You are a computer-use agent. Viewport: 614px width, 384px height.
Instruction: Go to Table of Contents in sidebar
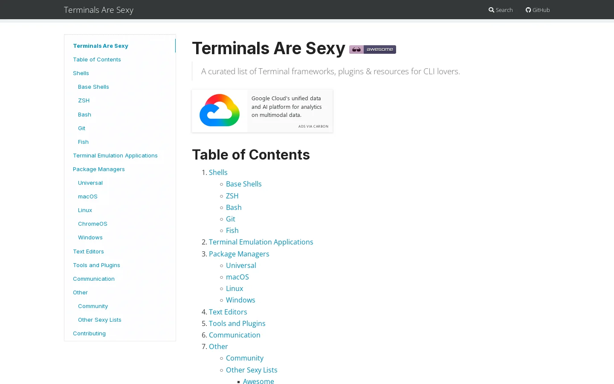97,59
